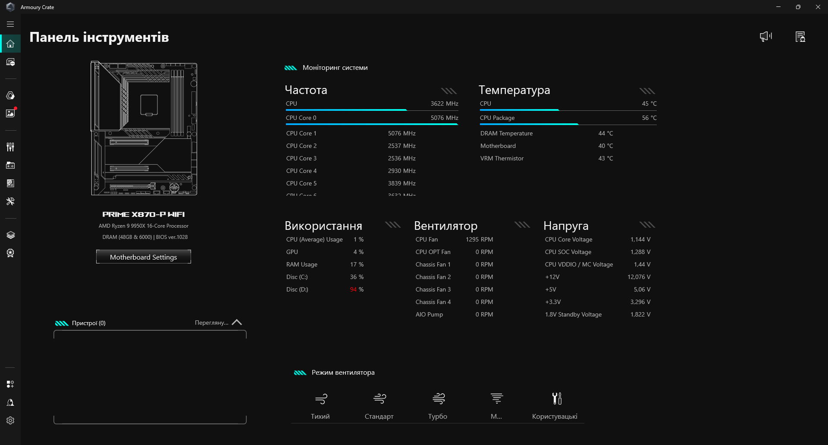The image size is (828, 445).
Task: Click the "Пристрої (0)" heading
Action: pos(89,323)
